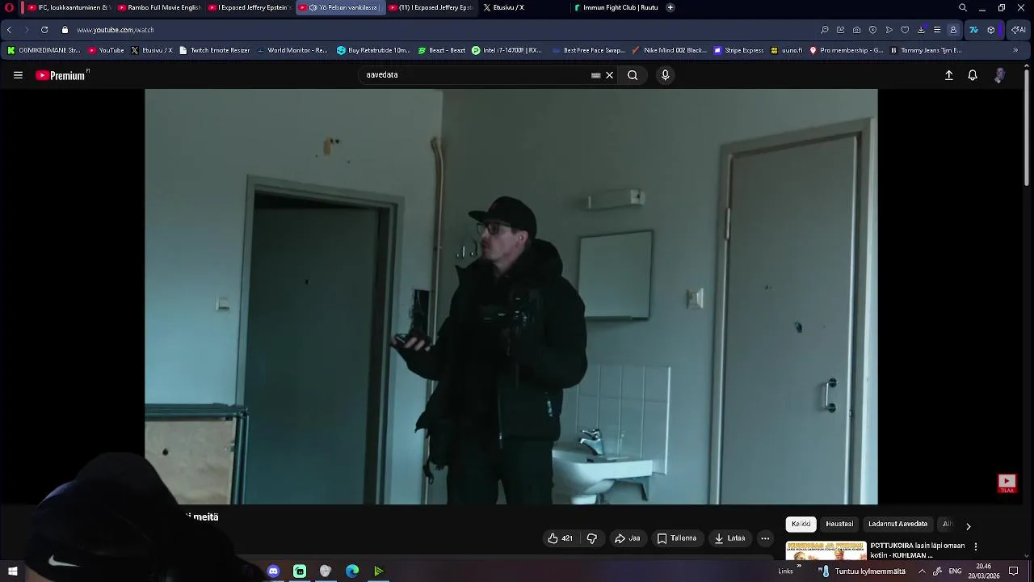1034x582 pixels.
Task: Open the site security lock icon
Action: click(x=65, y=30)
